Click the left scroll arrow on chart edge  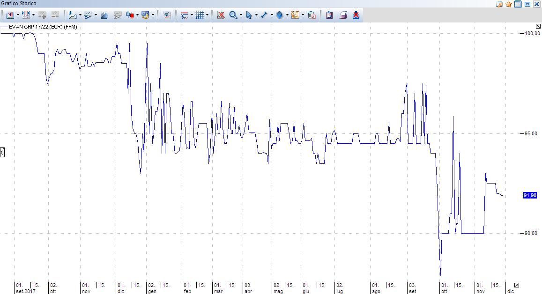[2, 152]
